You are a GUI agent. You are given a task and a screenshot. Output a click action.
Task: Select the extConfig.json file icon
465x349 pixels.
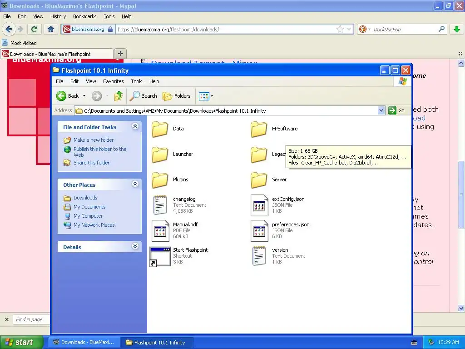[x=259, y=205]
